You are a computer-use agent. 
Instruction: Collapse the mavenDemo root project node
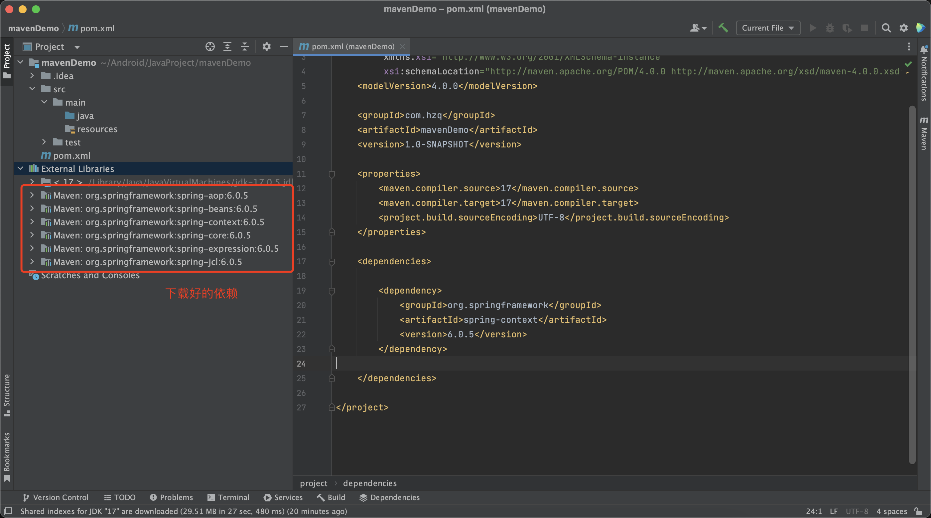[21, 62]
